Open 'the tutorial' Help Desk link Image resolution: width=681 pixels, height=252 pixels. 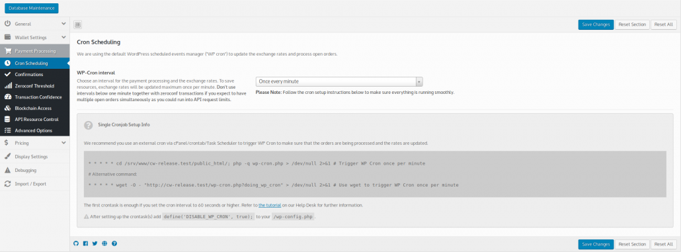pyautogui.click(x=270, y=205)
